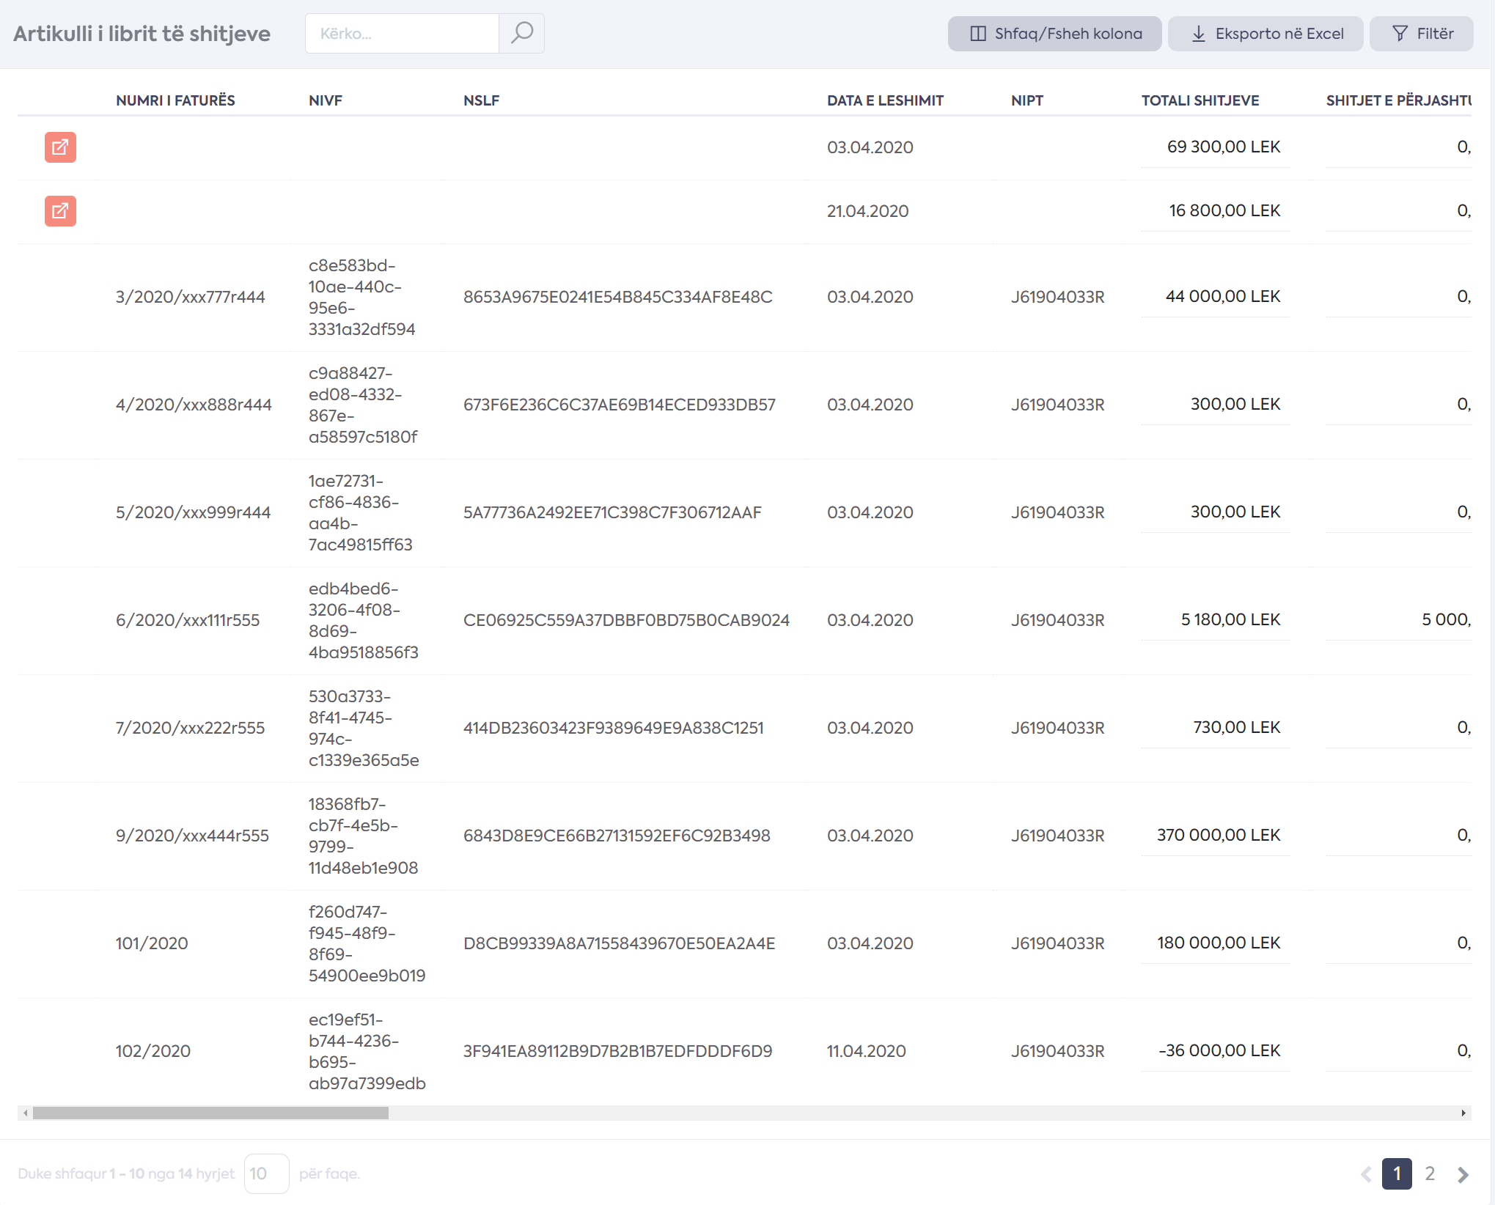Select invoice number 3/2020/xxx777r444
Image resolution: width=1495 pixels, height=1205 pixels.
click(190, 297)
